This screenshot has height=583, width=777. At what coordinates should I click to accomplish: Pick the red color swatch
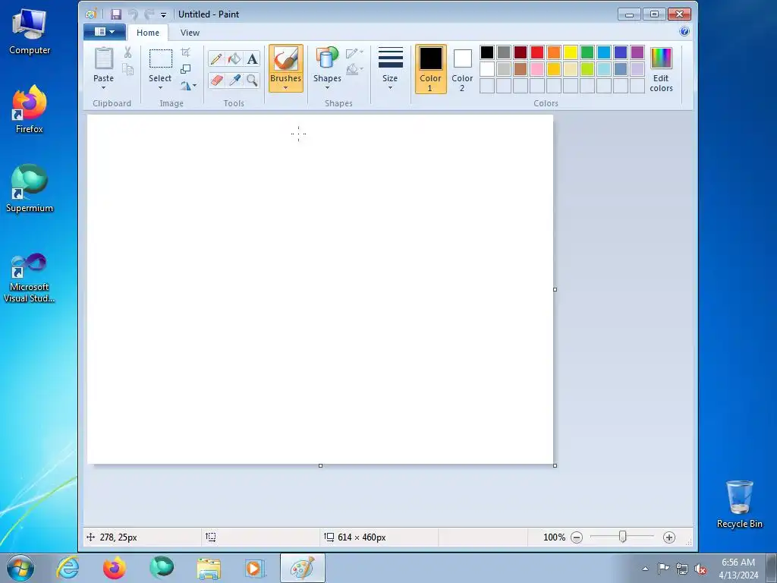click(x=537, y=52)
